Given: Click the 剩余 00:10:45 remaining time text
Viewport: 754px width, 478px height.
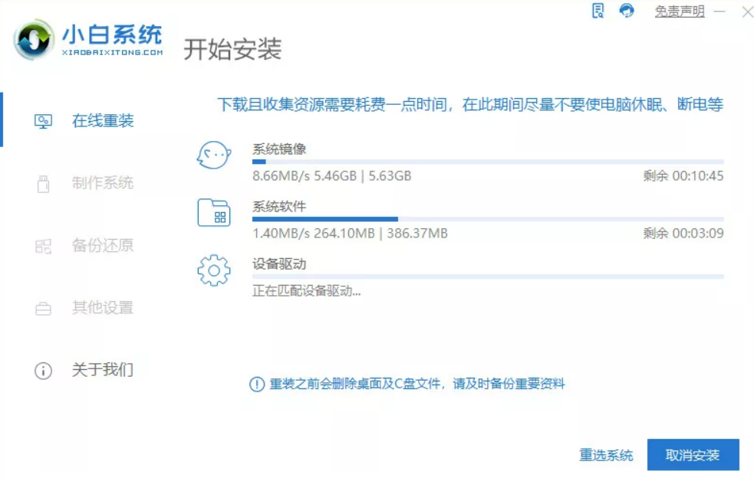Looking at the screenshot, I should [683, 176].
